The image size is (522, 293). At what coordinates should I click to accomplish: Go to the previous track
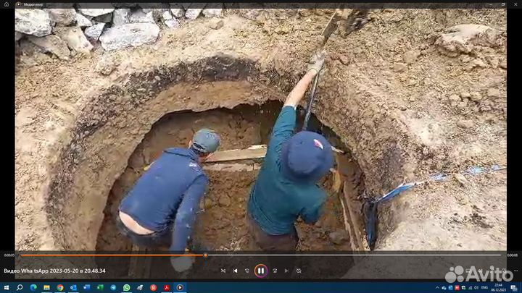235,271
